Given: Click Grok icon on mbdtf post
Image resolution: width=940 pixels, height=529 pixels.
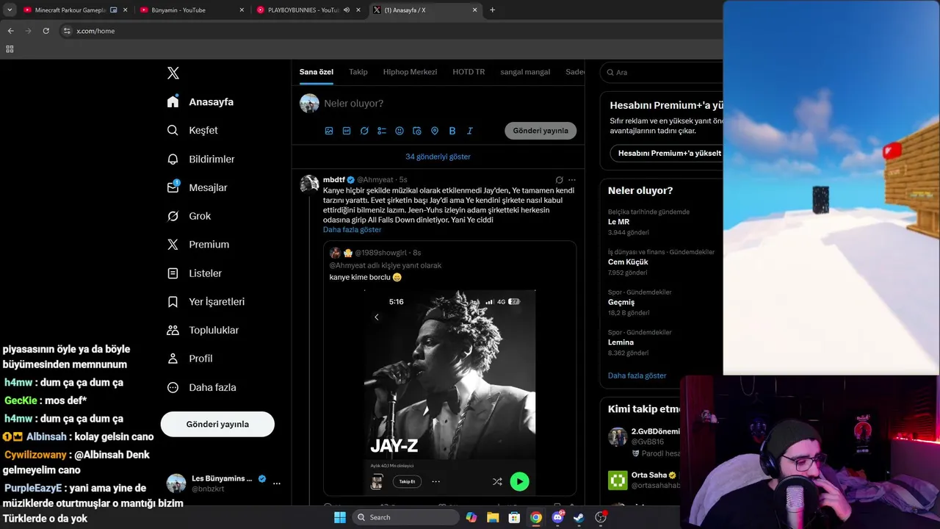Looking at the screenshot, I should [559, 180].
